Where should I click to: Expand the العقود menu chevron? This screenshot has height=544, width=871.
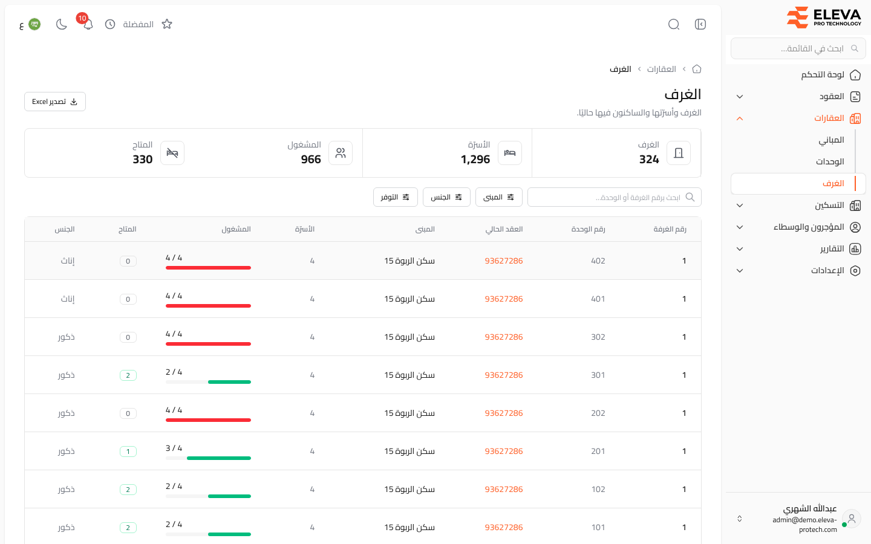740,97
